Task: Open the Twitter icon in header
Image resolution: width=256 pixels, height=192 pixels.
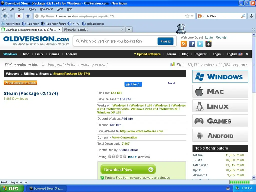Action: click(200, 44)
